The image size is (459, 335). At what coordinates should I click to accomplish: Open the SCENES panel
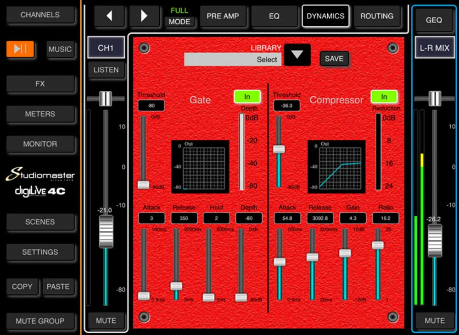[x=40, y=222]
